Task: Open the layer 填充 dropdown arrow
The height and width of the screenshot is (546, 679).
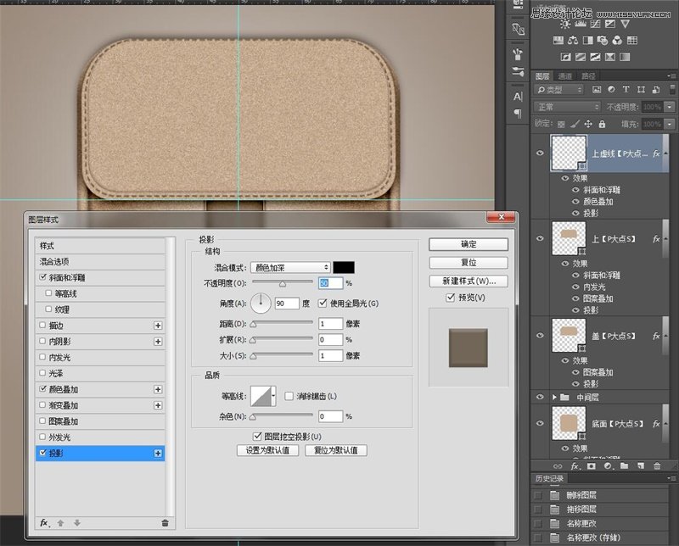Action: 670,124
